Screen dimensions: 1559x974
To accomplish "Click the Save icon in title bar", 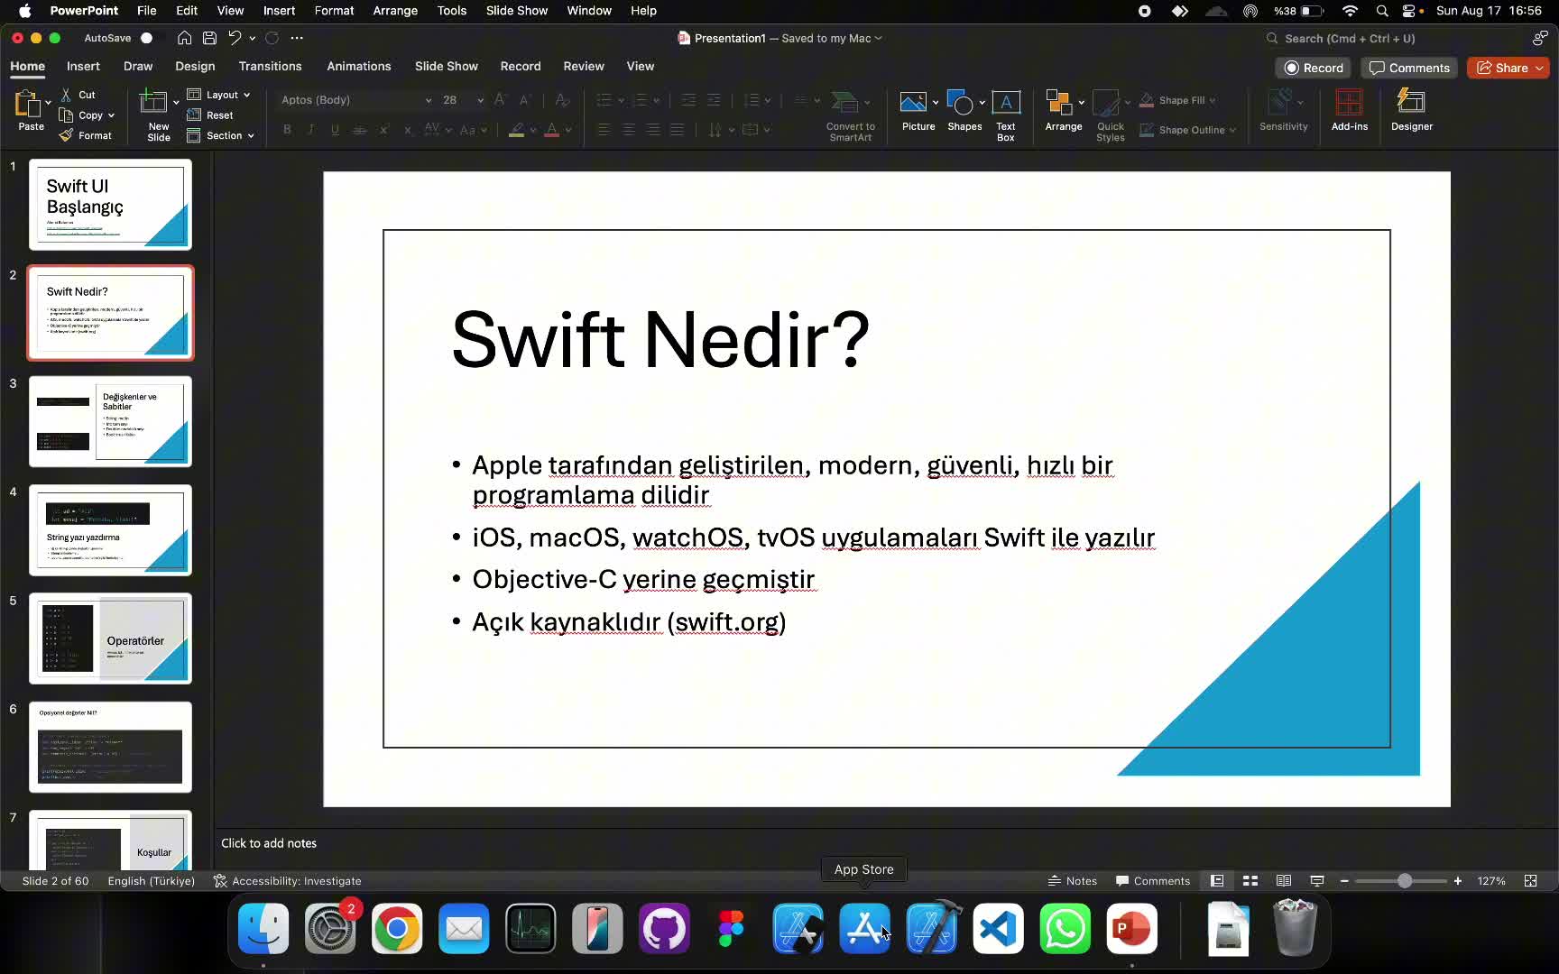I will point(209,38).
